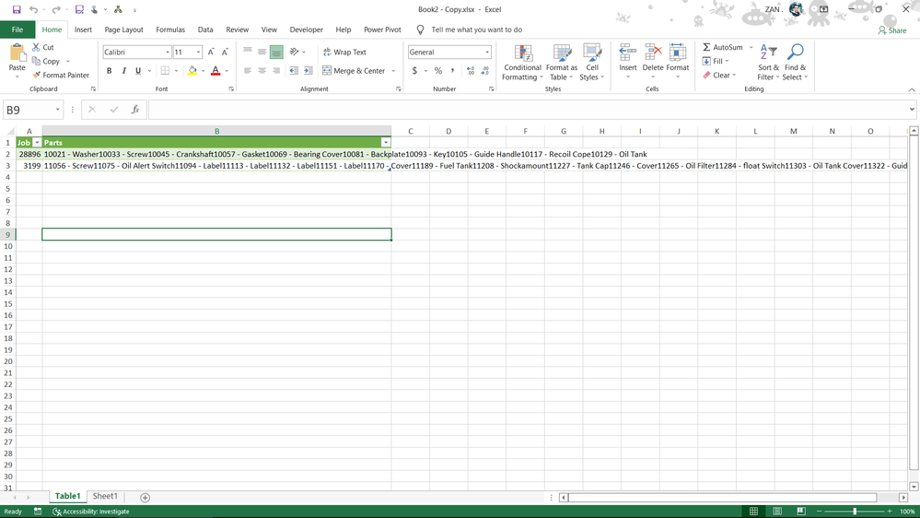Toggle Bold formatting
The image size is (920, 518).
click(110, 70)
